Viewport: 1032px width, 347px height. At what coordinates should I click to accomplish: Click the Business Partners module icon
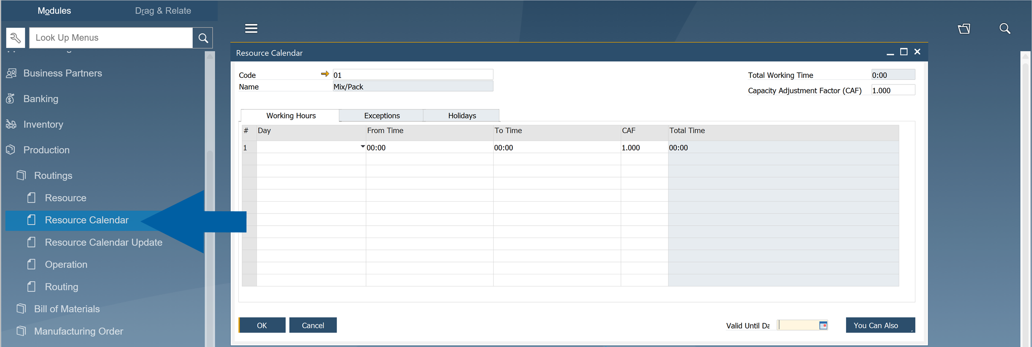point(11,73)
